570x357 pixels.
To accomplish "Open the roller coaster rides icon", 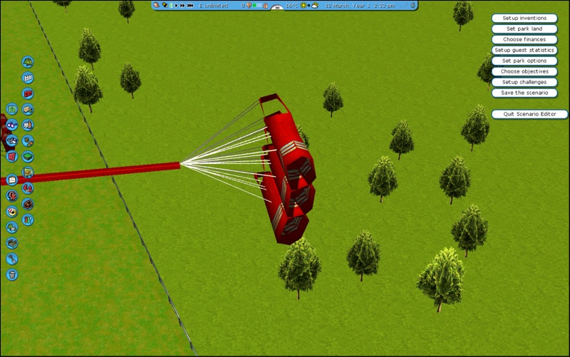I will (x=12, y=195).
